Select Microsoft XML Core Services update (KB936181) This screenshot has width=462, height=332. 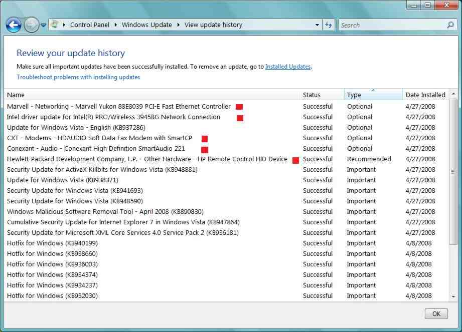click(226, 233)
